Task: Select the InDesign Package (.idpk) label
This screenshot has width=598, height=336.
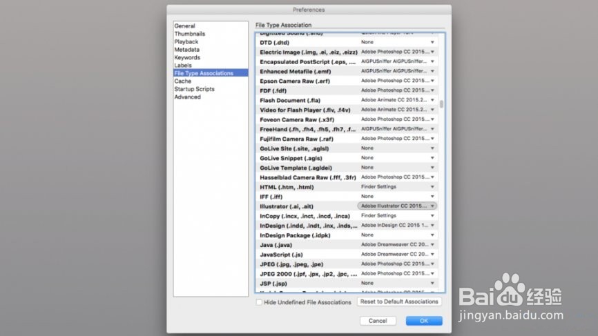Action: tap(295, 235)
